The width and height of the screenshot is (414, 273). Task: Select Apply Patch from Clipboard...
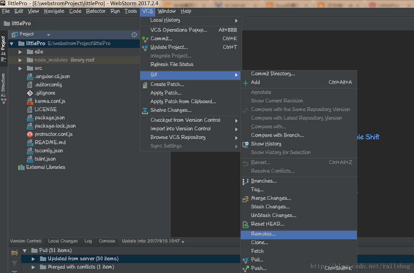(190, 102)
